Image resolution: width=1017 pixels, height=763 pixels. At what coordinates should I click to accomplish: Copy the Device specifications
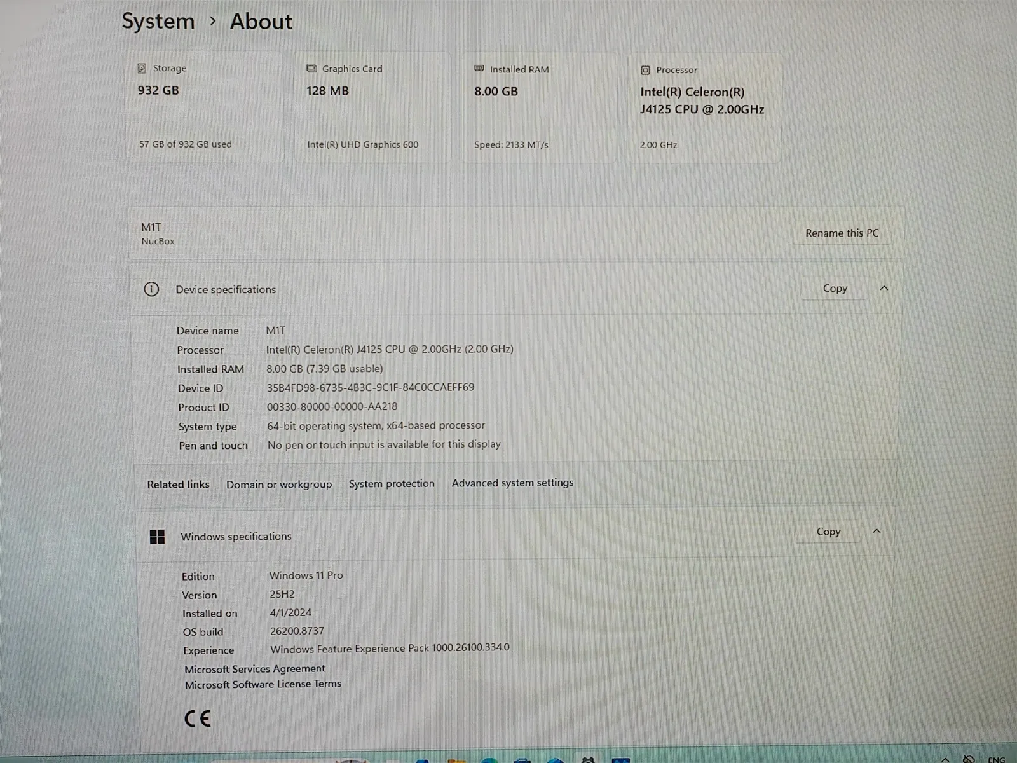tap(835, 288)
